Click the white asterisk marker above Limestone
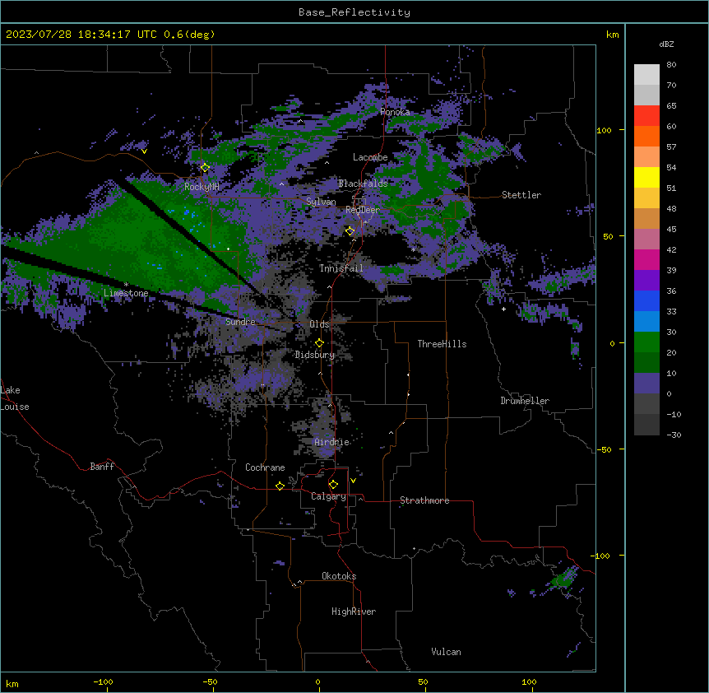 pos(126,285)
